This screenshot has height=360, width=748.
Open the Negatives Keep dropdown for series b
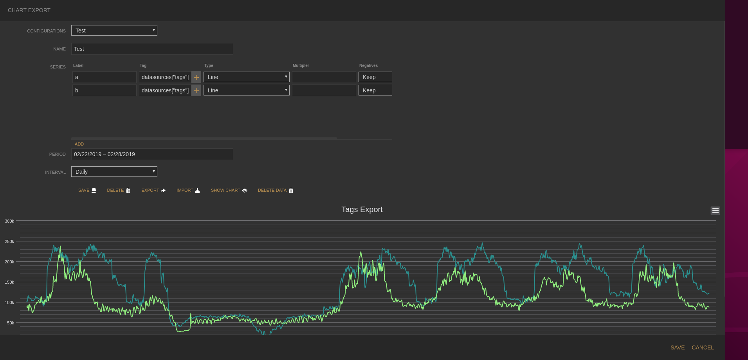tap(375, 90)
